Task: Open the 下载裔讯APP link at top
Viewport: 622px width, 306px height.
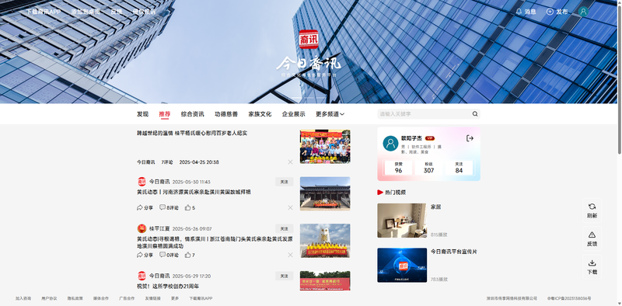Action: click(x=44, y=12)
